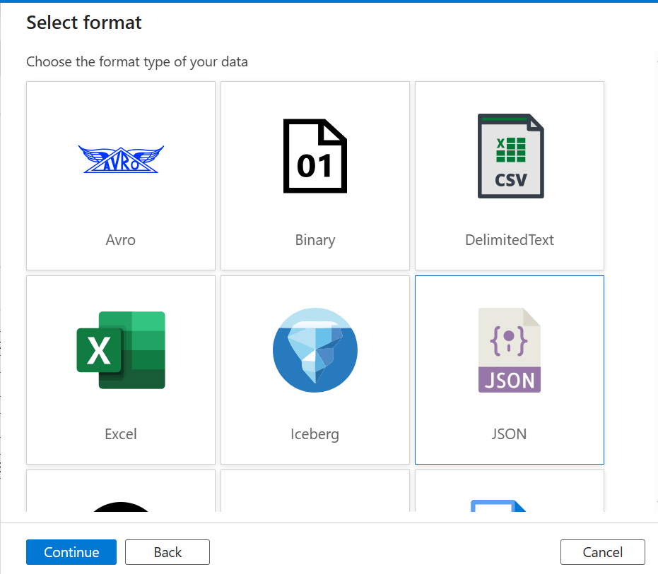Click the Choose the format type text
This screenshot has height=574, width=658.
tap(137, 61)
